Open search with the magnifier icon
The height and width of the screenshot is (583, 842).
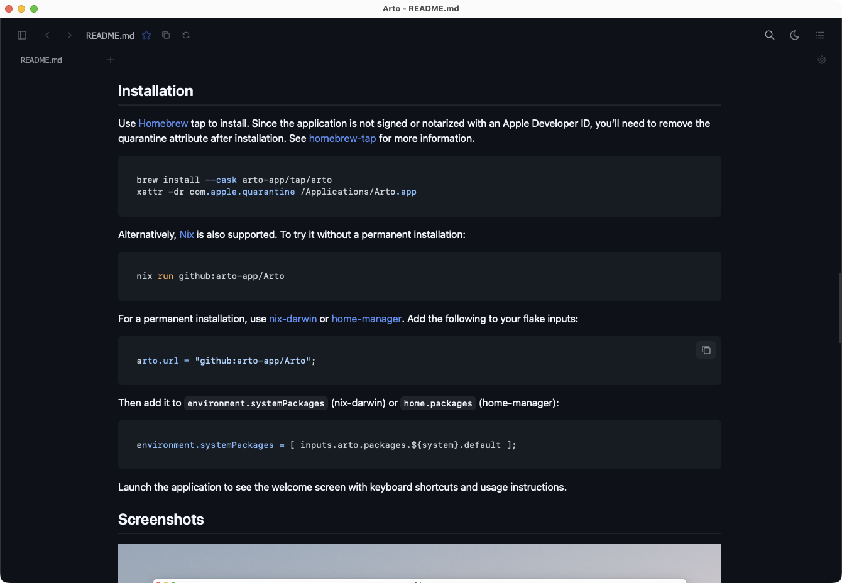point(769,35)
